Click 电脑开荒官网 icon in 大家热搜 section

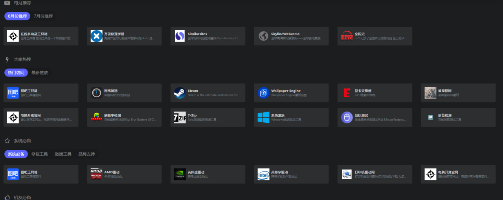pos(13,117)
